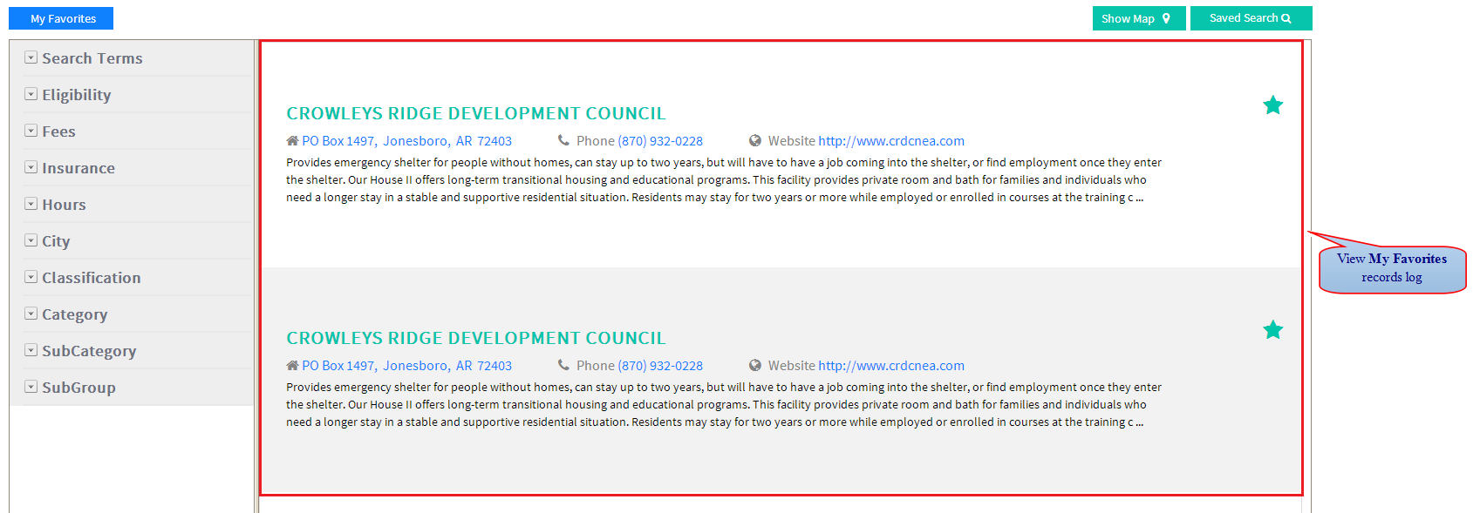This screenshot has height=513, width=1480.
Task: Call (870) 932-0228 in the first listing
Action: pyautogui.click(x=660, y=141)
